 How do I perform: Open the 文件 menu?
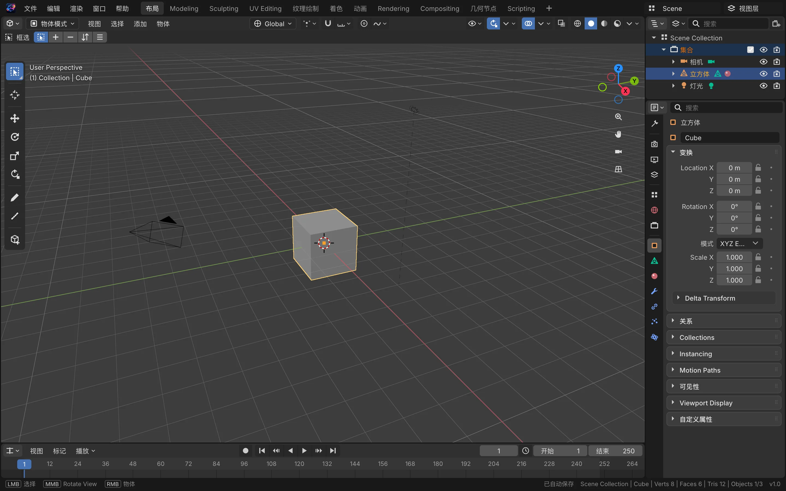(31, 8)
